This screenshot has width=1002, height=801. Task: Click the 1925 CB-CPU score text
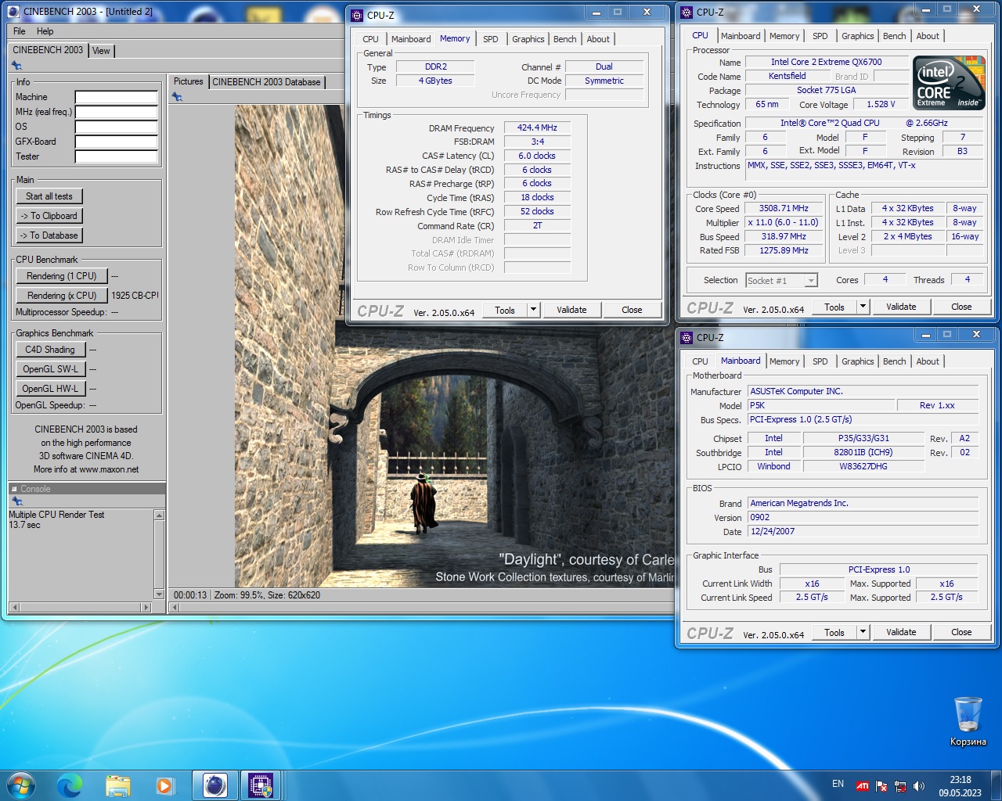coord(135,296)
